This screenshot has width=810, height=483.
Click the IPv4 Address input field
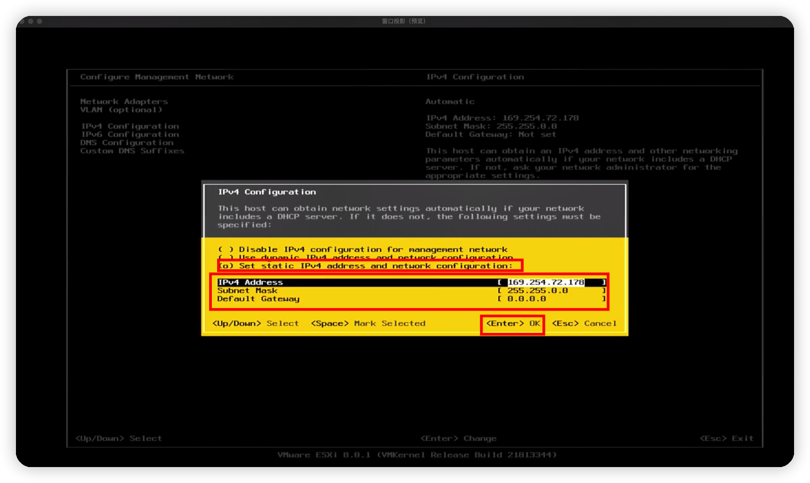[551, 282]
